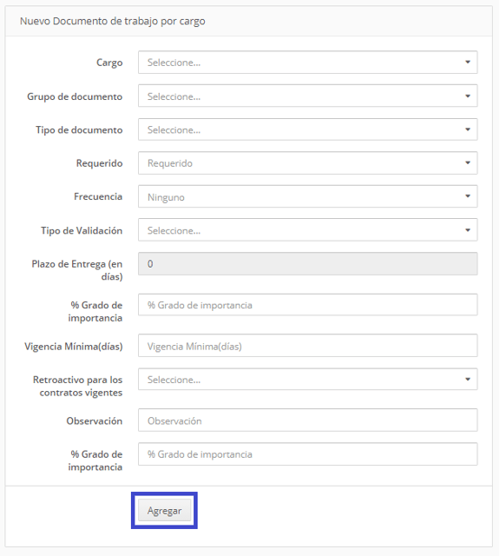Viewport: 500px width, 556px height.
Task: Click the Agregar button
Action: tap(164, 511)
